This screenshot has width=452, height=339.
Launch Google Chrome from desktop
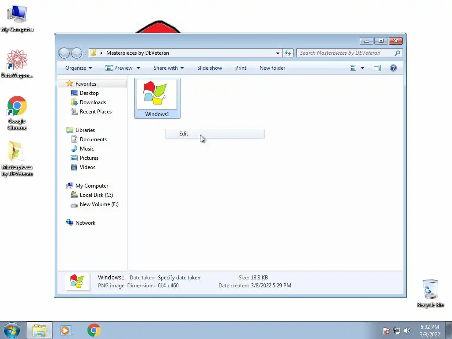tap(17, 113)
